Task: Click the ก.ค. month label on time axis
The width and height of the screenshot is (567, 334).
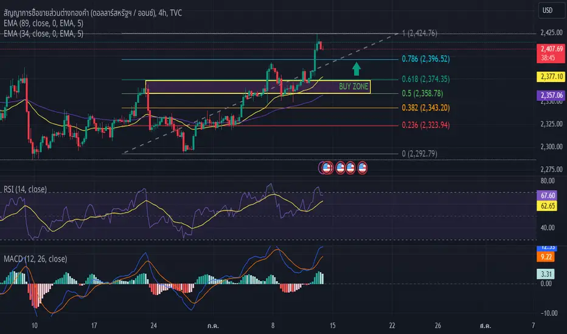Action: coord(213,325)
